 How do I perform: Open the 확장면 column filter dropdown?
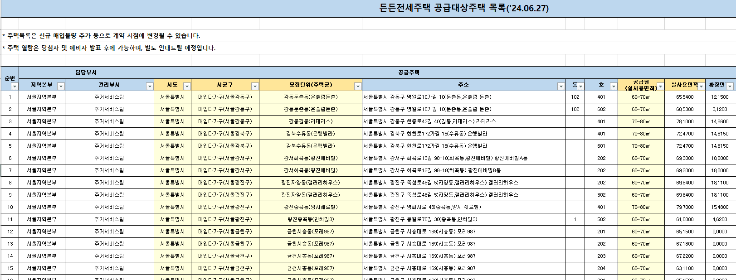tap(730, 86)
